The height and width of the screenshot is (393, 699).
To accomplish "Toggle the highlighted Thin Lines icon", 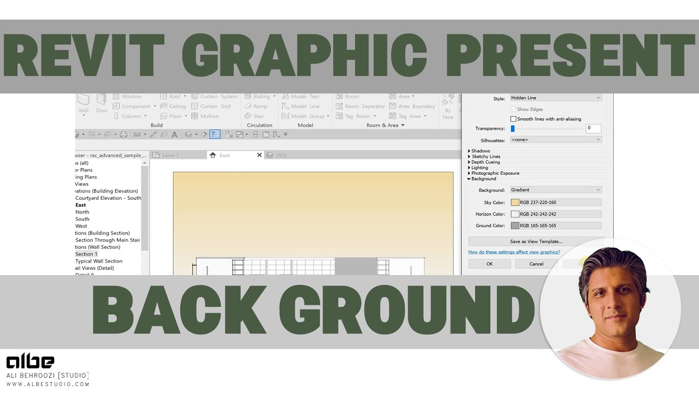I will click(x=215, y=134).
